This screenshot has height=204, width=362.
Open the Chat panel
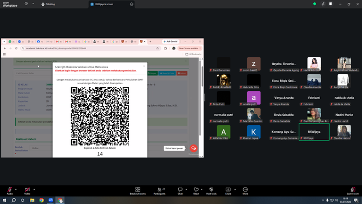click(x=180, y=191)
